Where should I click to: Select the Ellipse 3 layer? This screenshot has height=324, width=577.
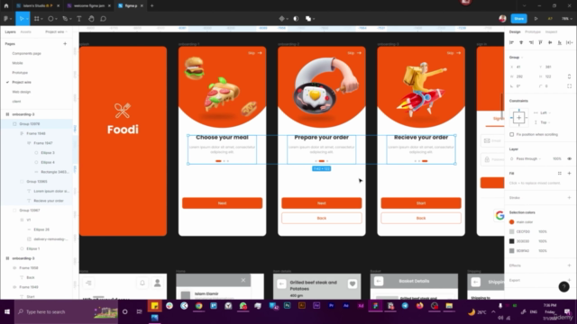48,152
